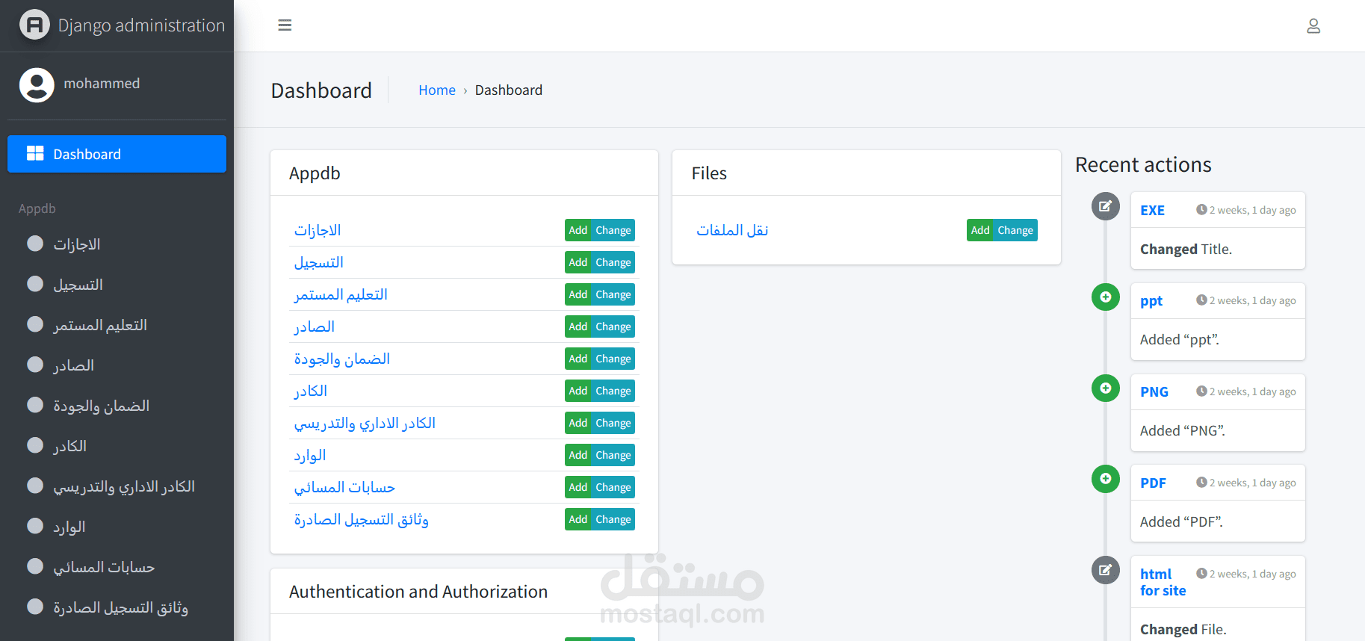Click the circle icon beside الكادر in the sidebar

pyautogui.click(x=35, y=445)
